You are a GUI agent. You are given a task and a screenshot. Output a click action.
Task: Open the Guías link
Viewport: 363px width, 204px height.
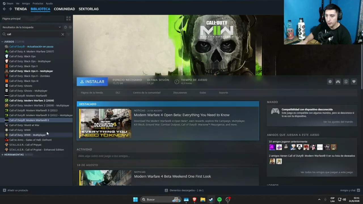pyautogui.click(x=203, y=93)
